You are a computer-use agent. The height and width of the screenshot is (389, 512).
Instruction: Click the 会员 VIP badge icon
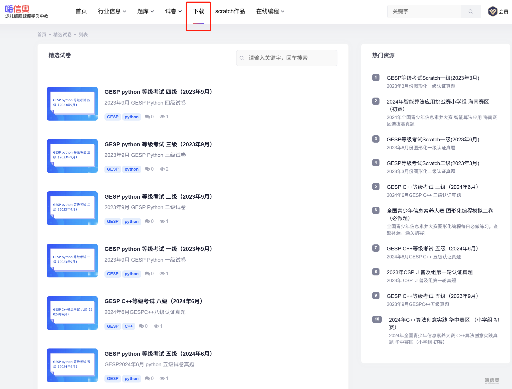click(492, 12)
